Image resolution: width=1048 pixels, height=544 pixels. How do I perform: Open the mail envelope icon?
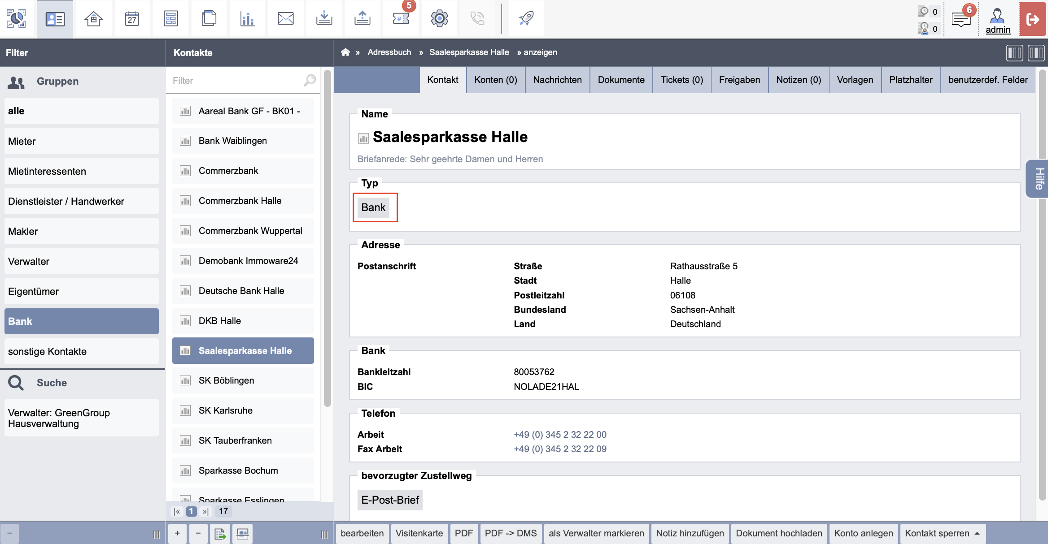coord(286,18)
